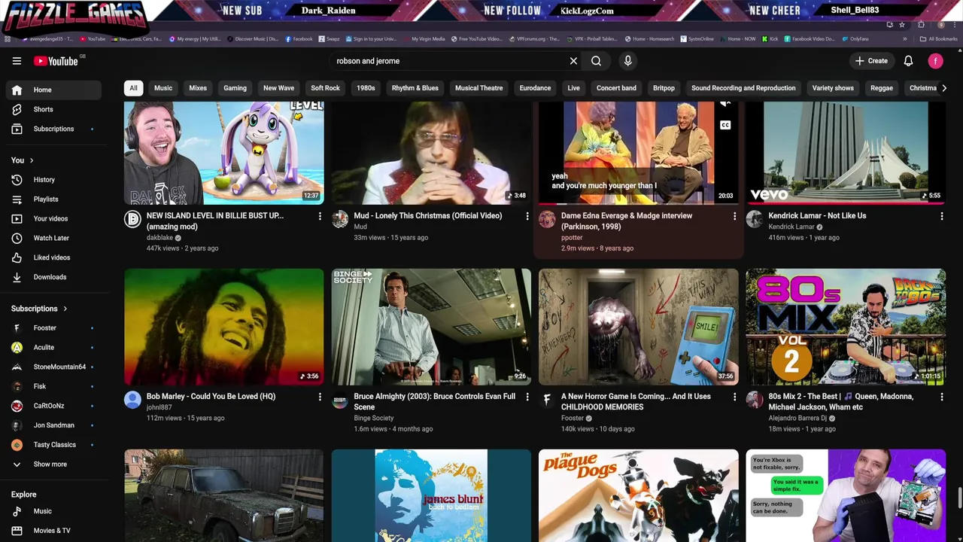This screenshot has height=542, width=963.
Task: Expand the You section
Action: (x=23, y=160)
